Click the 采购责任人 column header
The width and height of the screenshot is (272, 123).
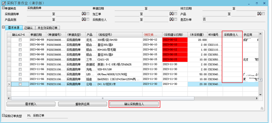click(233, 35)
